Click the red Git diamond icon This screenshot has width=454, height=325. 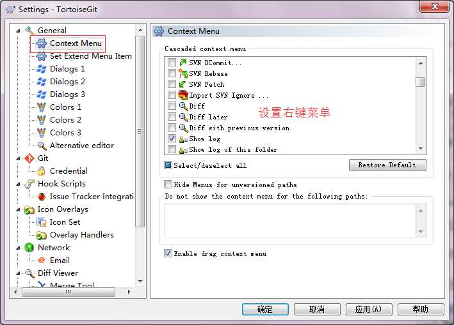point(29,158)
